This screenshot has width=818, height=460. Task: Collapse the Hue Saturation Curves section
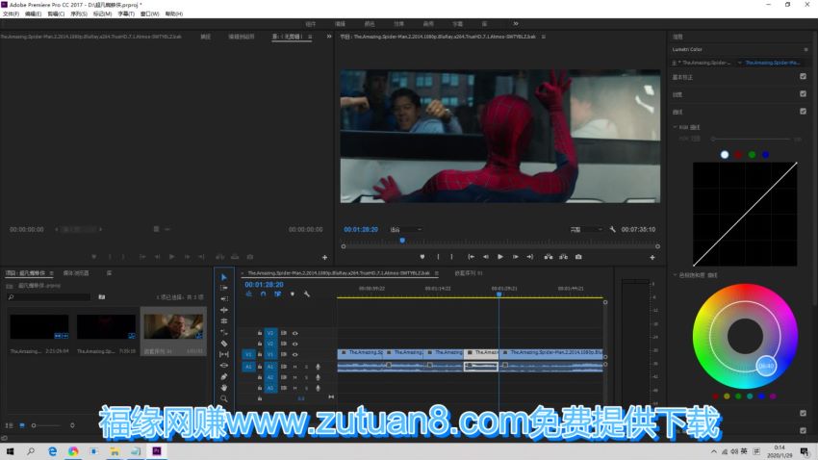pos(675,275)
